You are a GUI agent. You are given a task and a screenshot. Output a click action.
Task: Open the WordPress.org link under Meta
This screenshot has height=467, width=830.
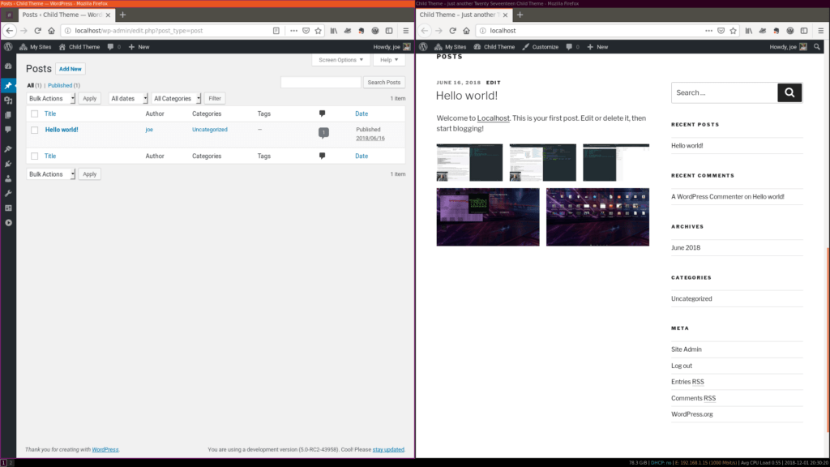[691, 413]
